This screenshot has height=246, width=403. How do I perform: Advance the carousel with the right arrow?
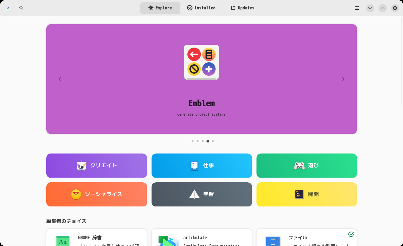click(x=343, y=79)
